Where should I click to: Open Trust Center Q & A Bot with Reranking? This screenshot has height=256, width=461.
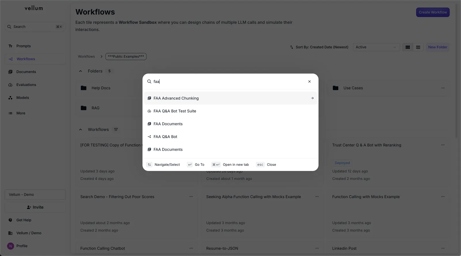366,145
